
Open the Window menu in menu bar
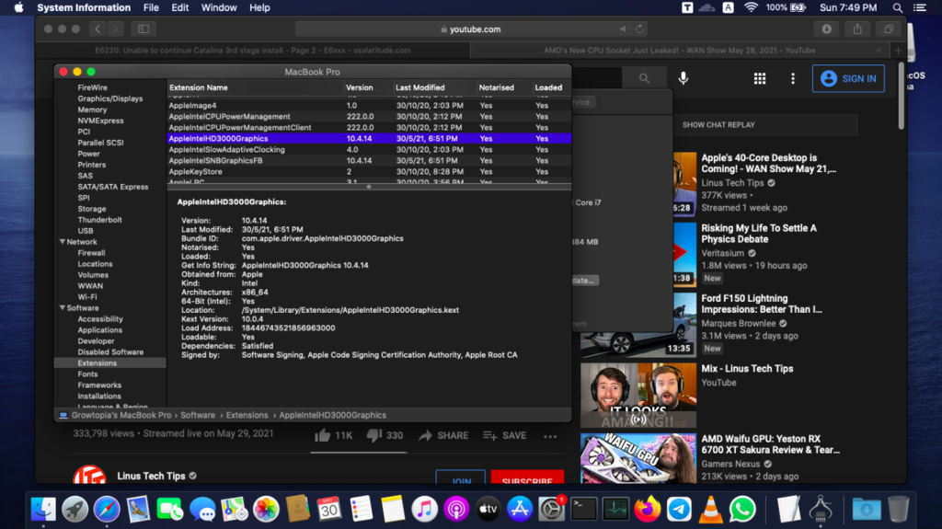[x=219, y=7]
